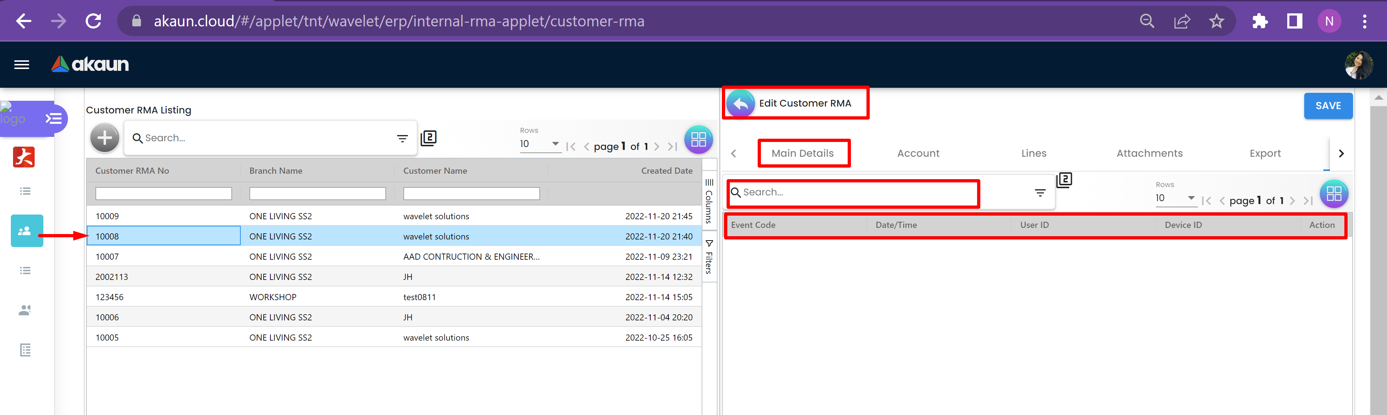The width and height of the screenshot is (1387, 415).
Task: Click the add new RMA plus button
Action: pos(104,138)
